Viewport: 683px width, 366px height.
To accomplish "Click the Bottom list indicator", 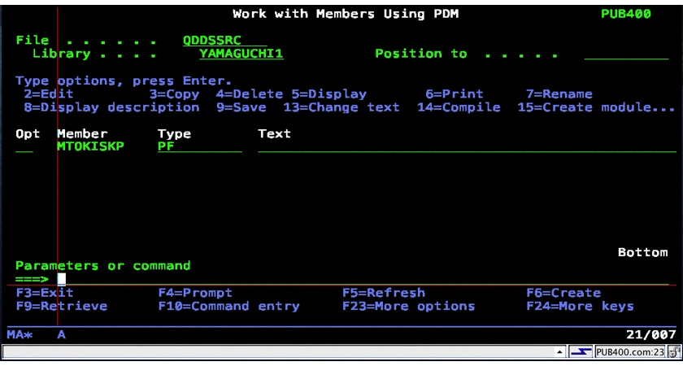I will pos(643,252).
